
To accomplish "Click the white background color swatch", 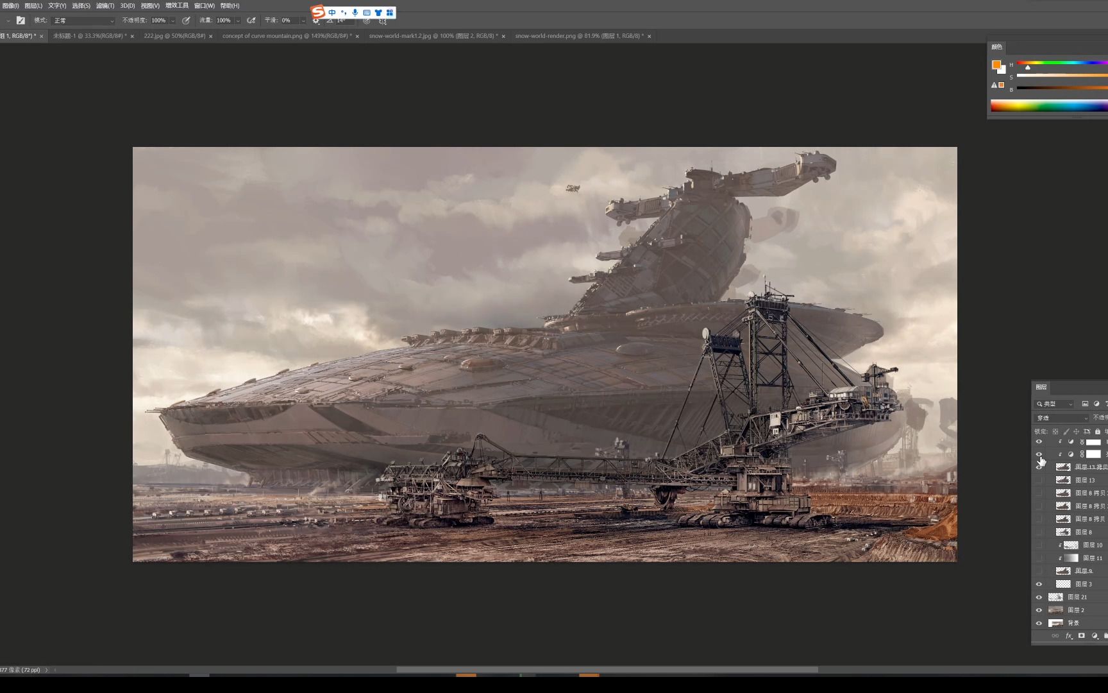I will coord(1003,71).
